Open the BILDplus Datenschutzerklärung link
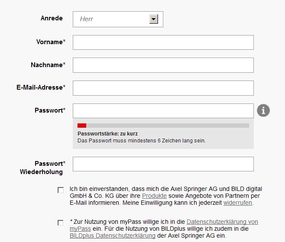Viewport: 285px width, 242px height. (113, 236)
